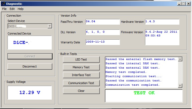Run the Communication Test
The height and width of the screenshot is (109, 192).
[81, 83]
